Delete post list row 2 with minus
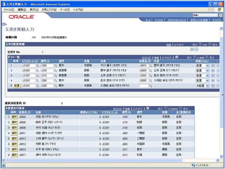This screenshot has height=169, width=225. coord(218,71)
